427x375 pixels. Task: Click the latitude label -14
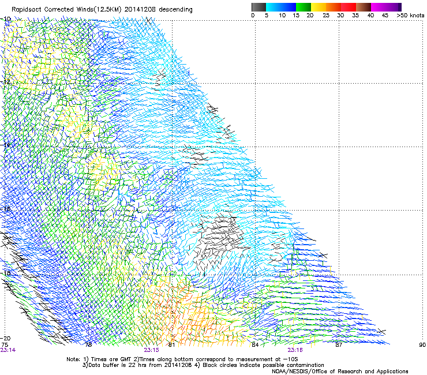tap(5, 145)
